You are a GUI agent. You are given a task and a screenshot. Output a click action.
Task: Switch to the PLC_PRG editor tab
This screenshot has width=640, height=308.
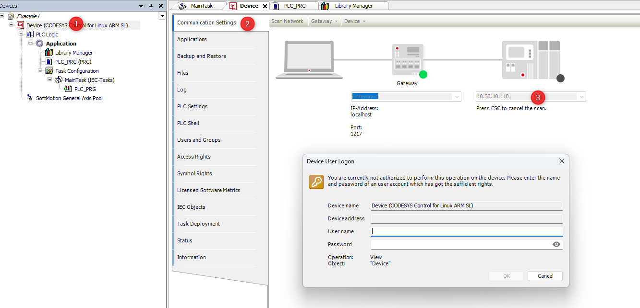tap(294, 6)
